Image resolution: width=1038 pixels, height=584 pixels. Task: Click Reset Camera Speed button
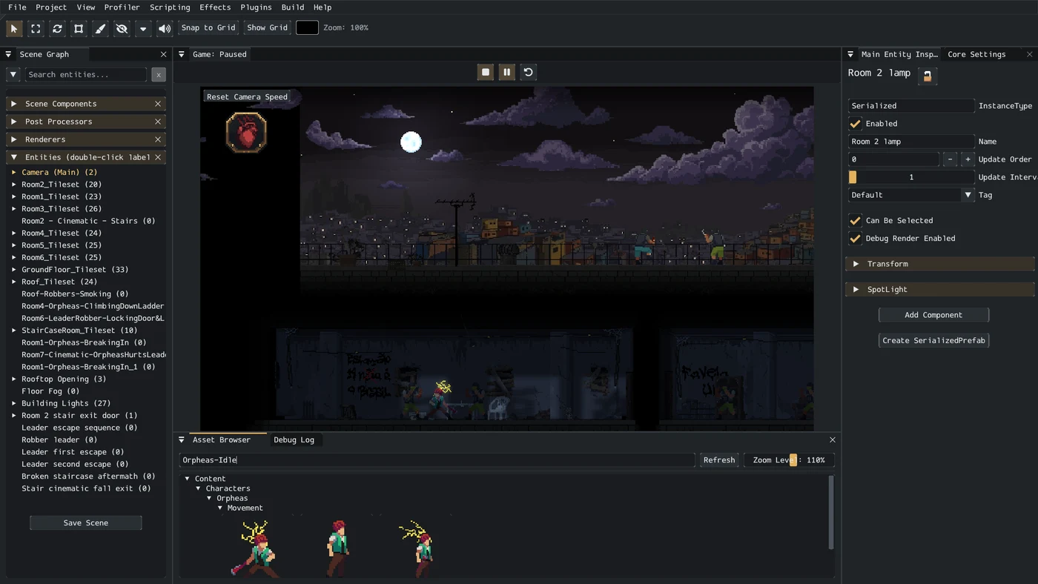247,97
